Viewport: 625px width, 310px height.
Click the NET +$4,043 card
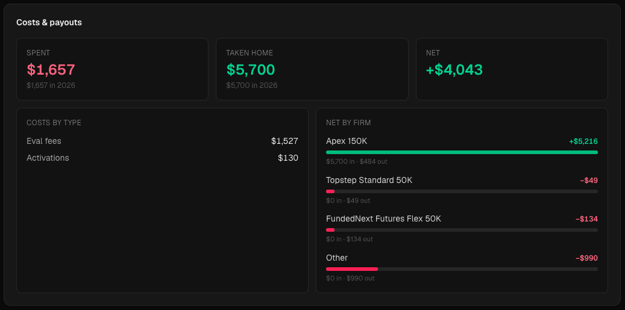(x=512, y=69)
